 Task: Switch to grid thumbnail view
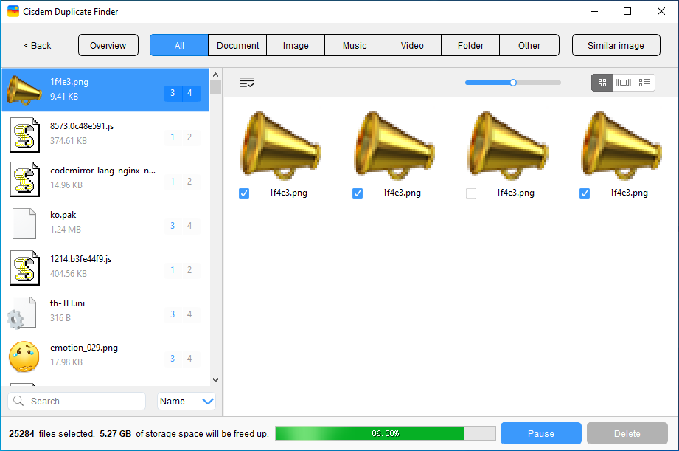tap(602, 83)
